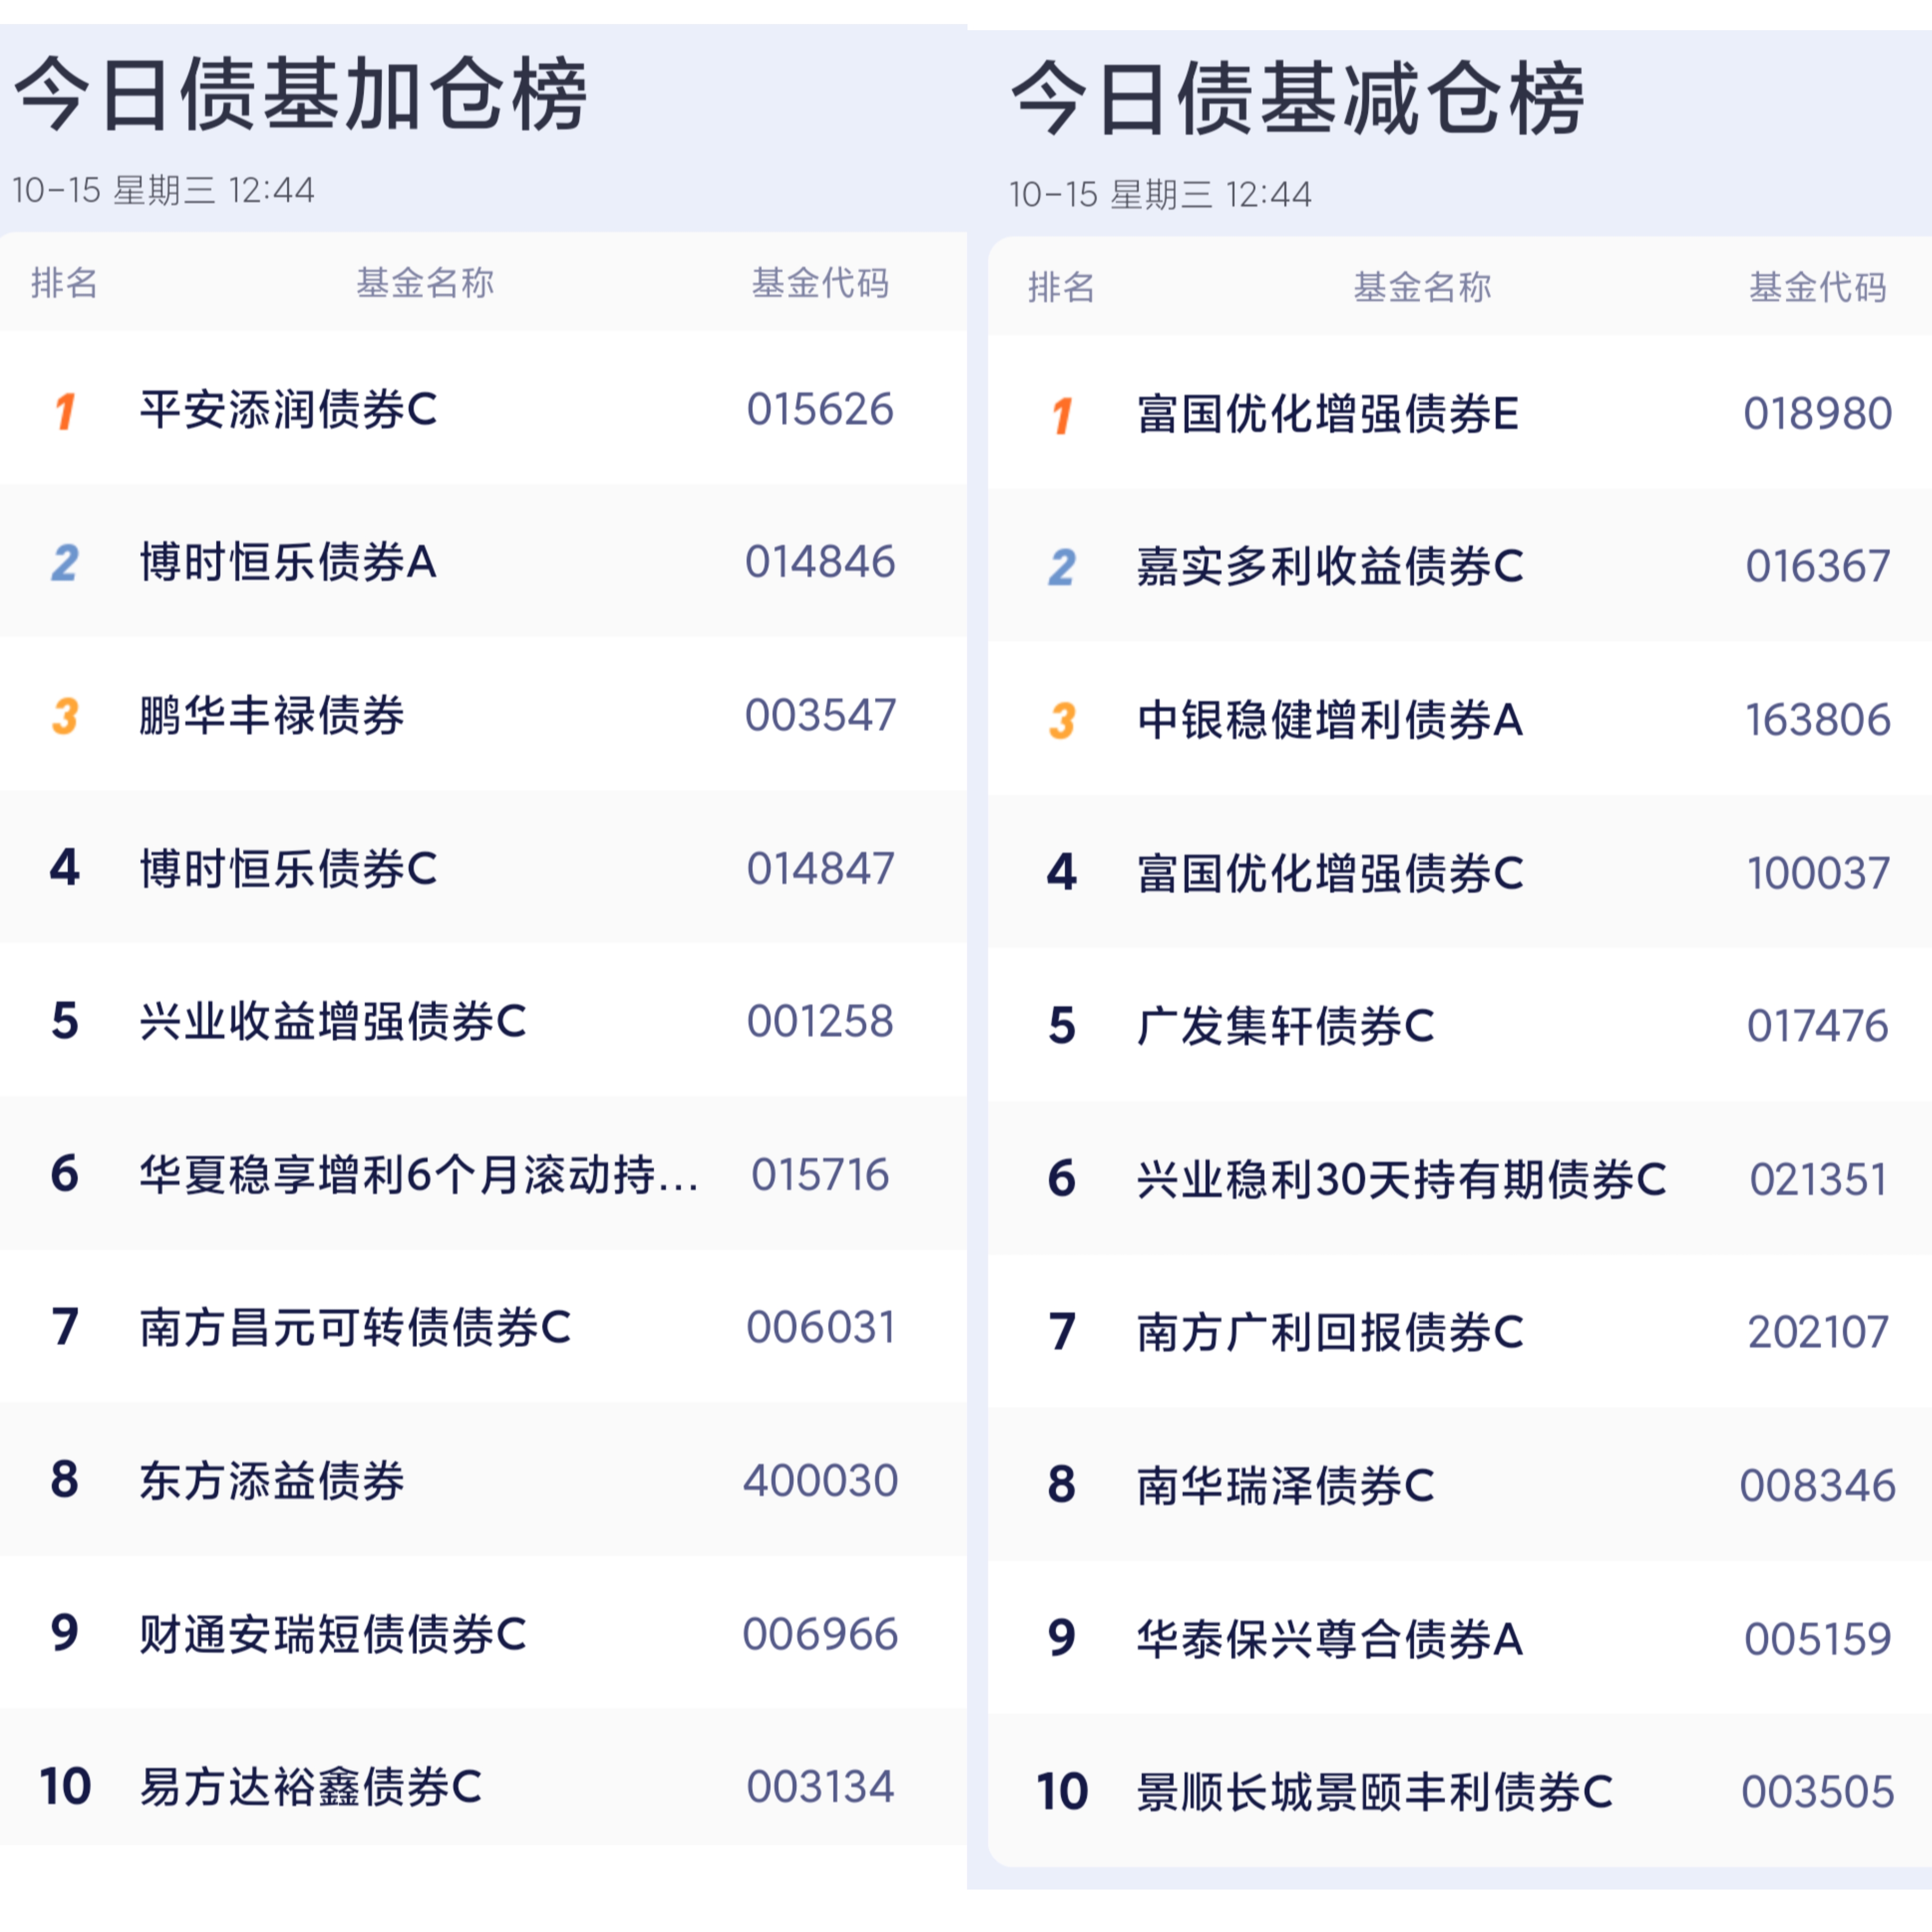
Task: Open fund 东方添益债券
Action: pyautogui.click(x=272, y=1481)
